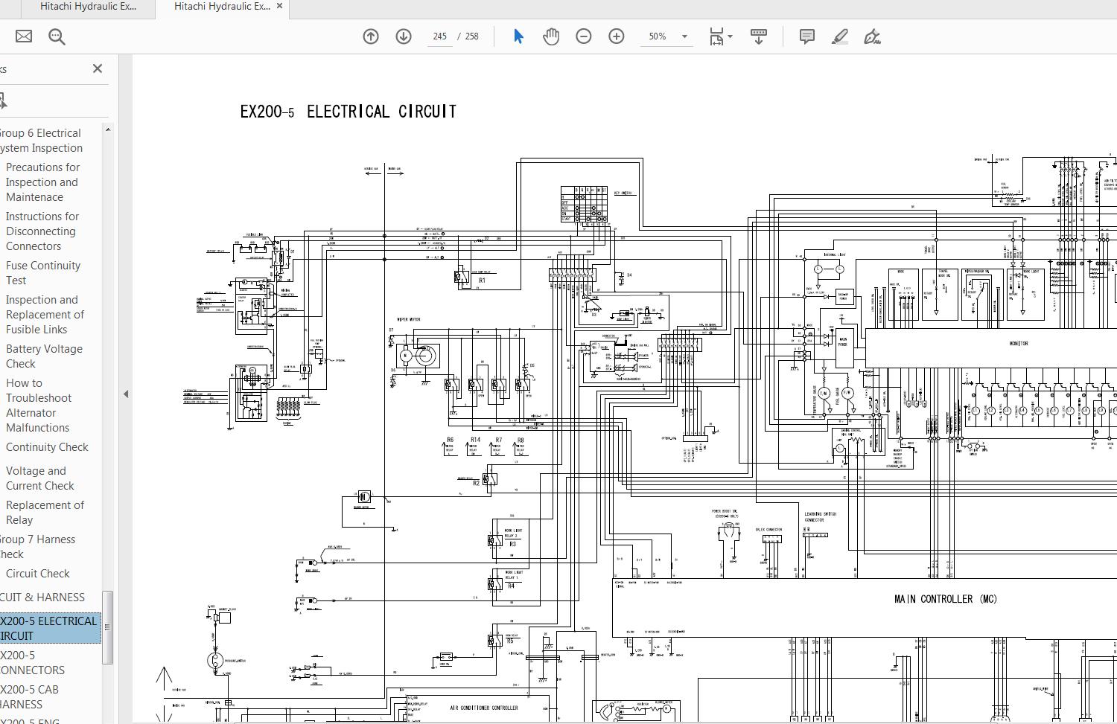Go to EX200-5 CAB HARNESS bookmark
Image resolution: width=1117 pixels, height=724 pixels.
coord(29,697)
